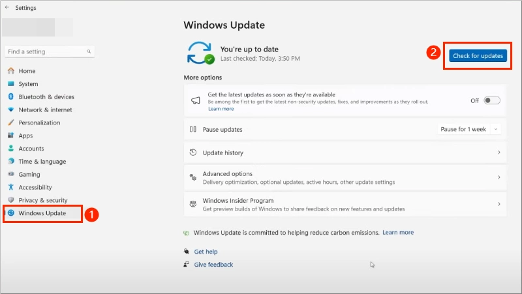This screenshot has height=294, width=522.
Task: Click the Apps icon in sidebar
Action: (11, 135)
